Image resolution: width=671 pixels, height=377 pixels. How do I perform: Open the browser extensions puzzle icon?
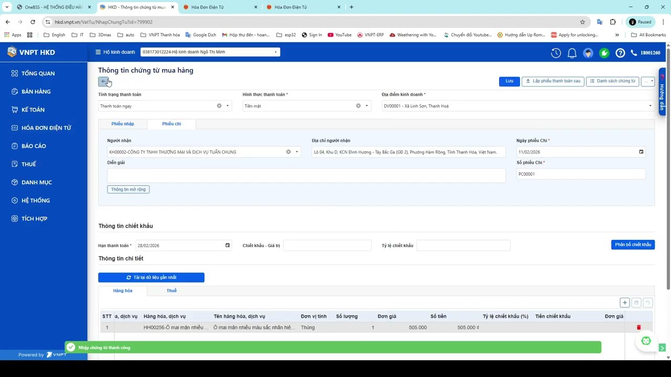coord(613,22)
